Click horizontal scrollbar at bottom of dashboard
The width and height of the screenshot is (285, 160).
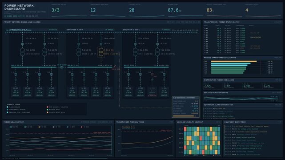tap(64, 159)
